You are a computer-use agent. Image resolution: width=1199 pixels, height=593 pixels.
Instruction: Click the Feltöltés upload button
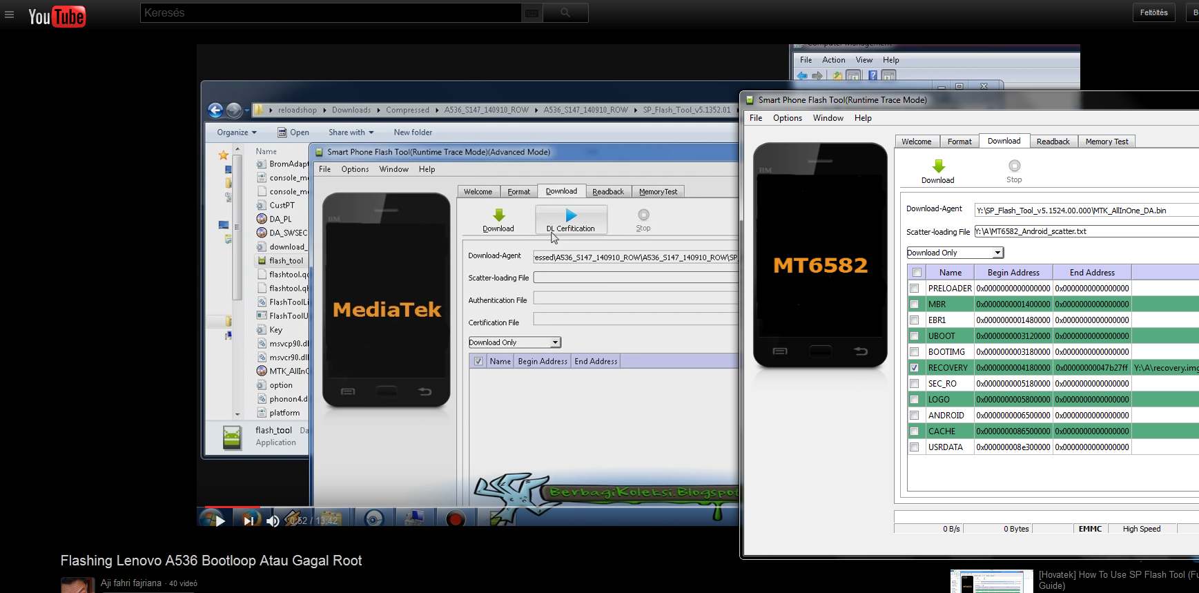(1154, 12)
